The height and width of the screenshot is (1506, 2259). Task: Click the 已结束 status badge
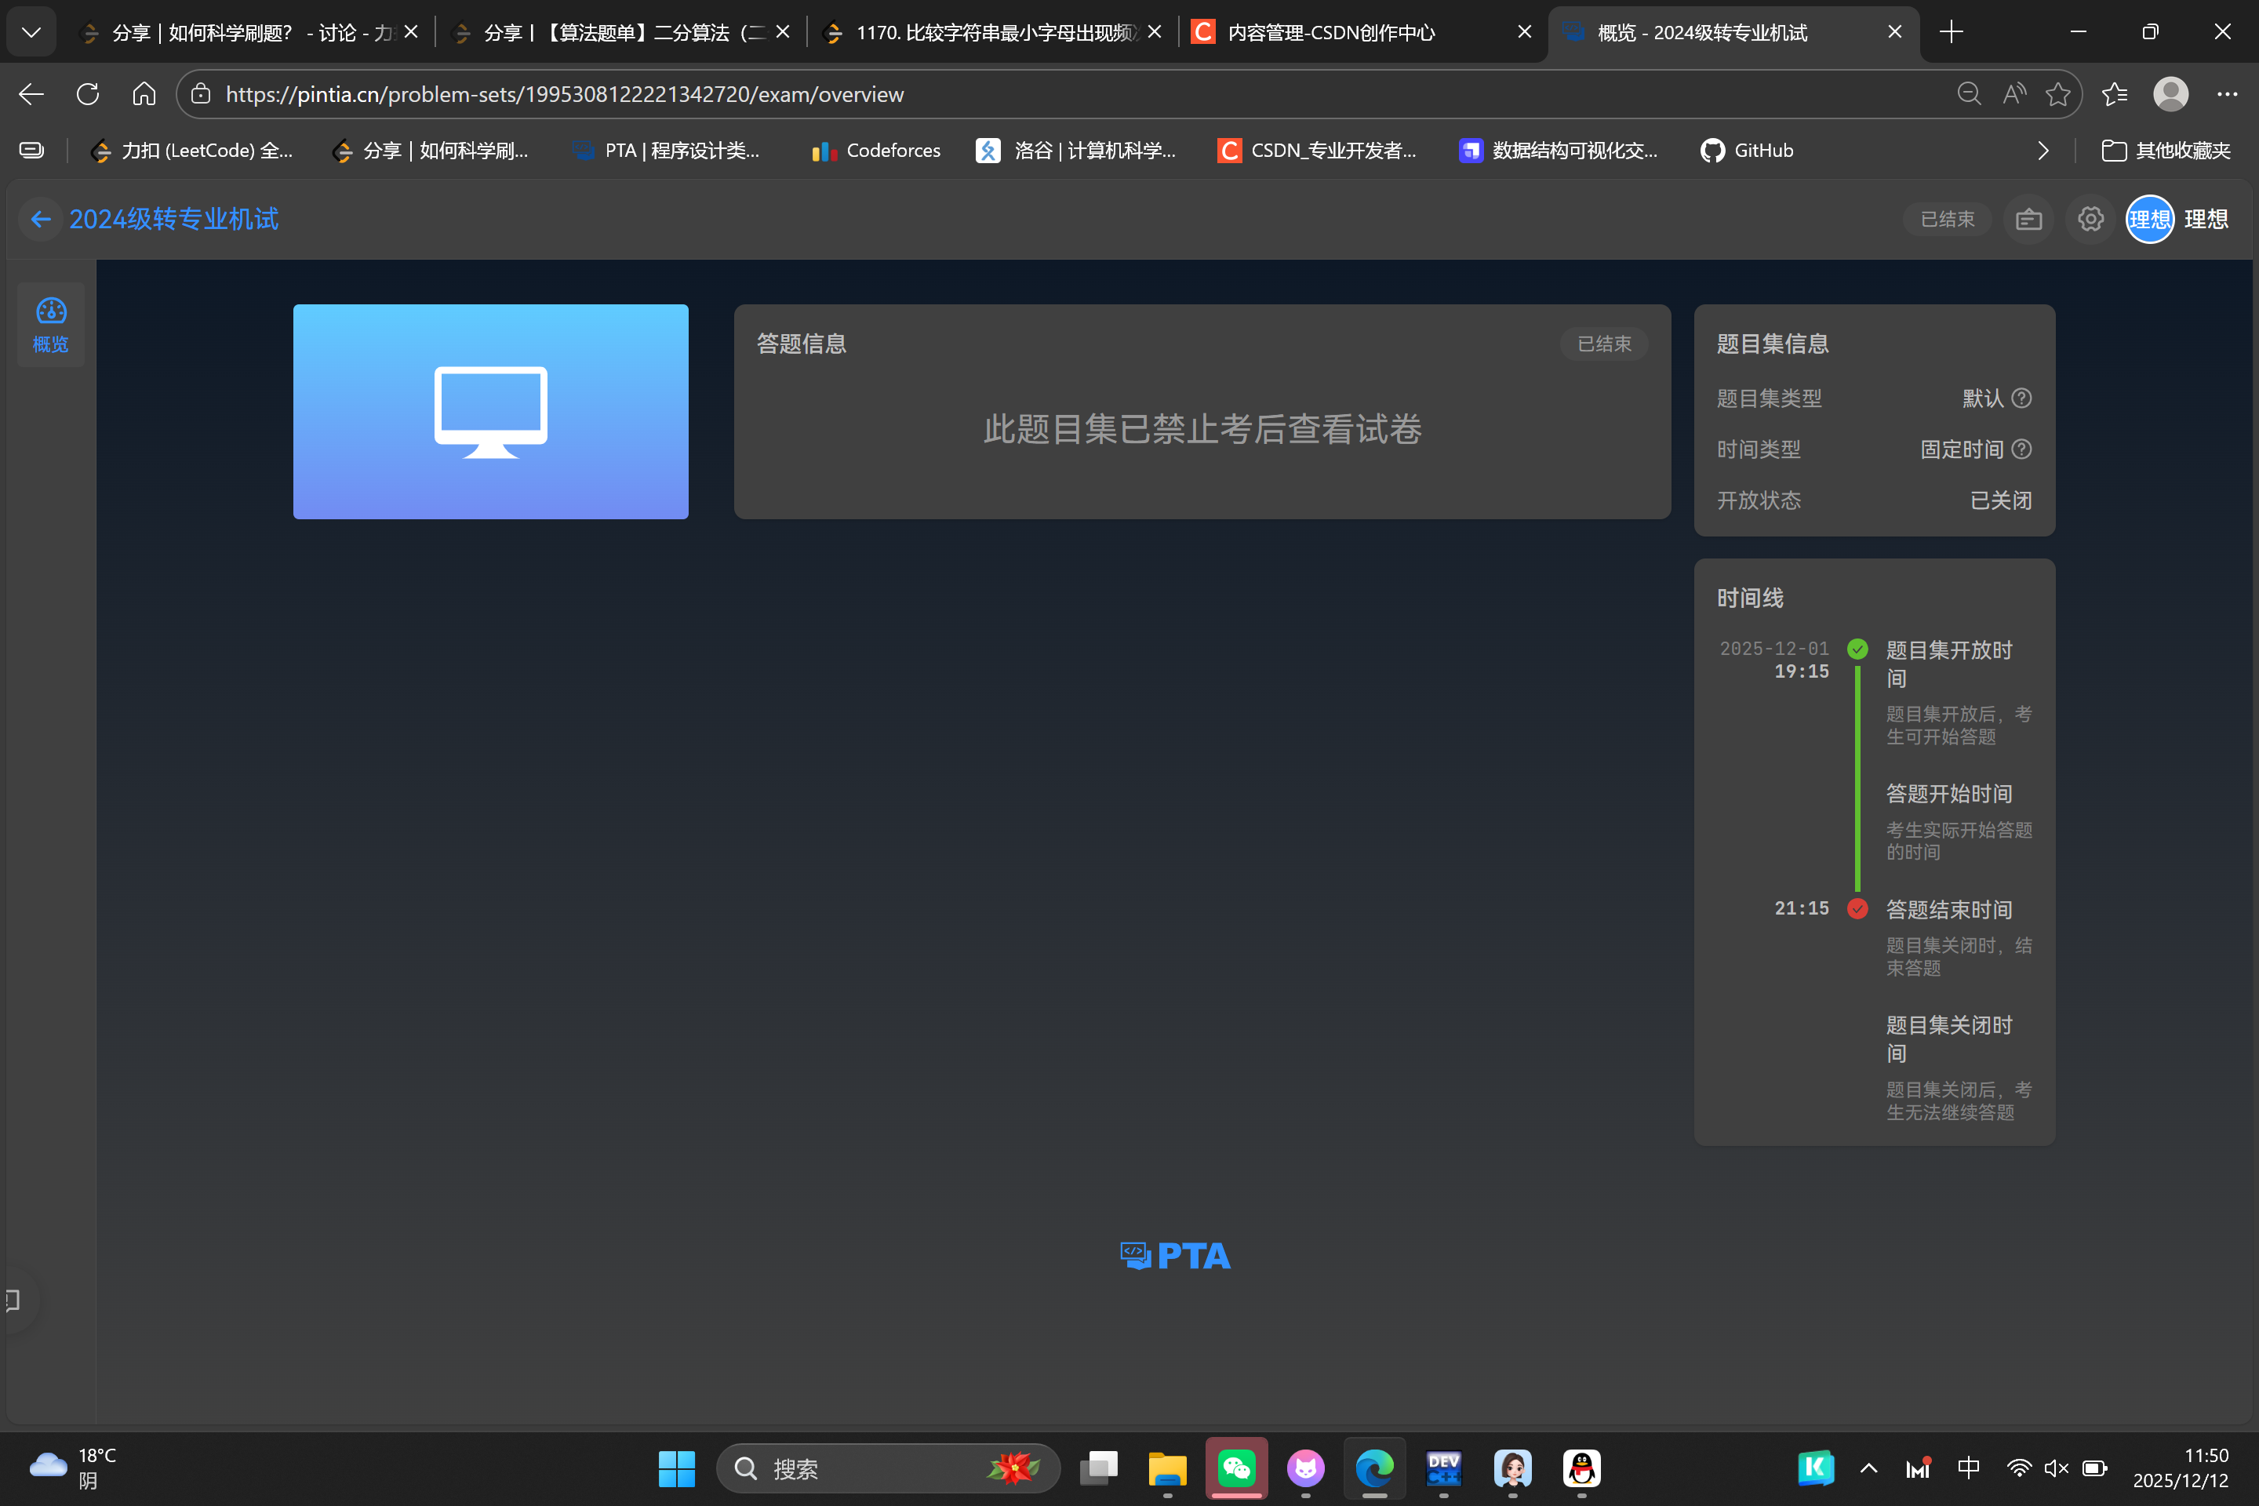pos(1946,219)
